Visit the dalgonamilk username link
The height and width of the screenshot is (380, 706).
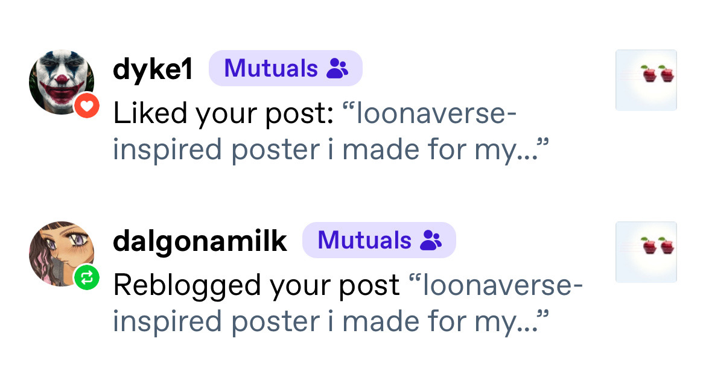click(x=200, y=241)
